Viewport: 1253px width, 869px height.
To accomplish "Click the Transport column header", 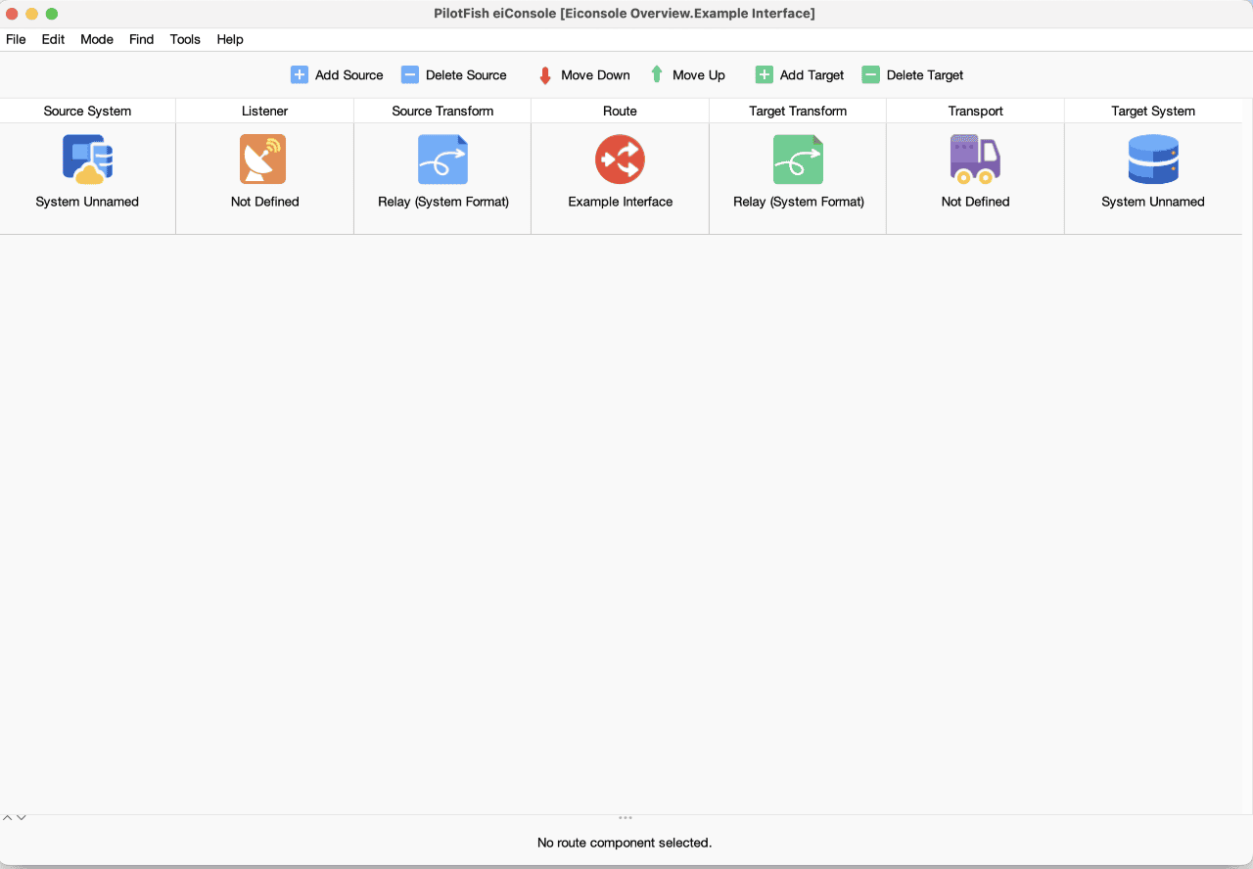I will pos(975,111).
